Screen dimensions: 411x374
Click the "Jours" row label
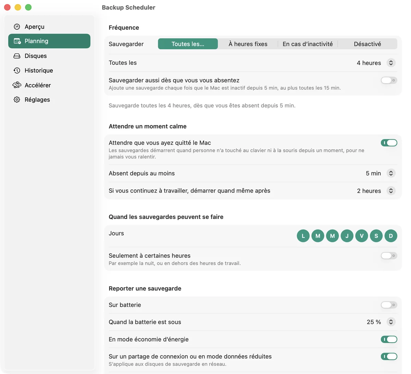click(116, 233)
